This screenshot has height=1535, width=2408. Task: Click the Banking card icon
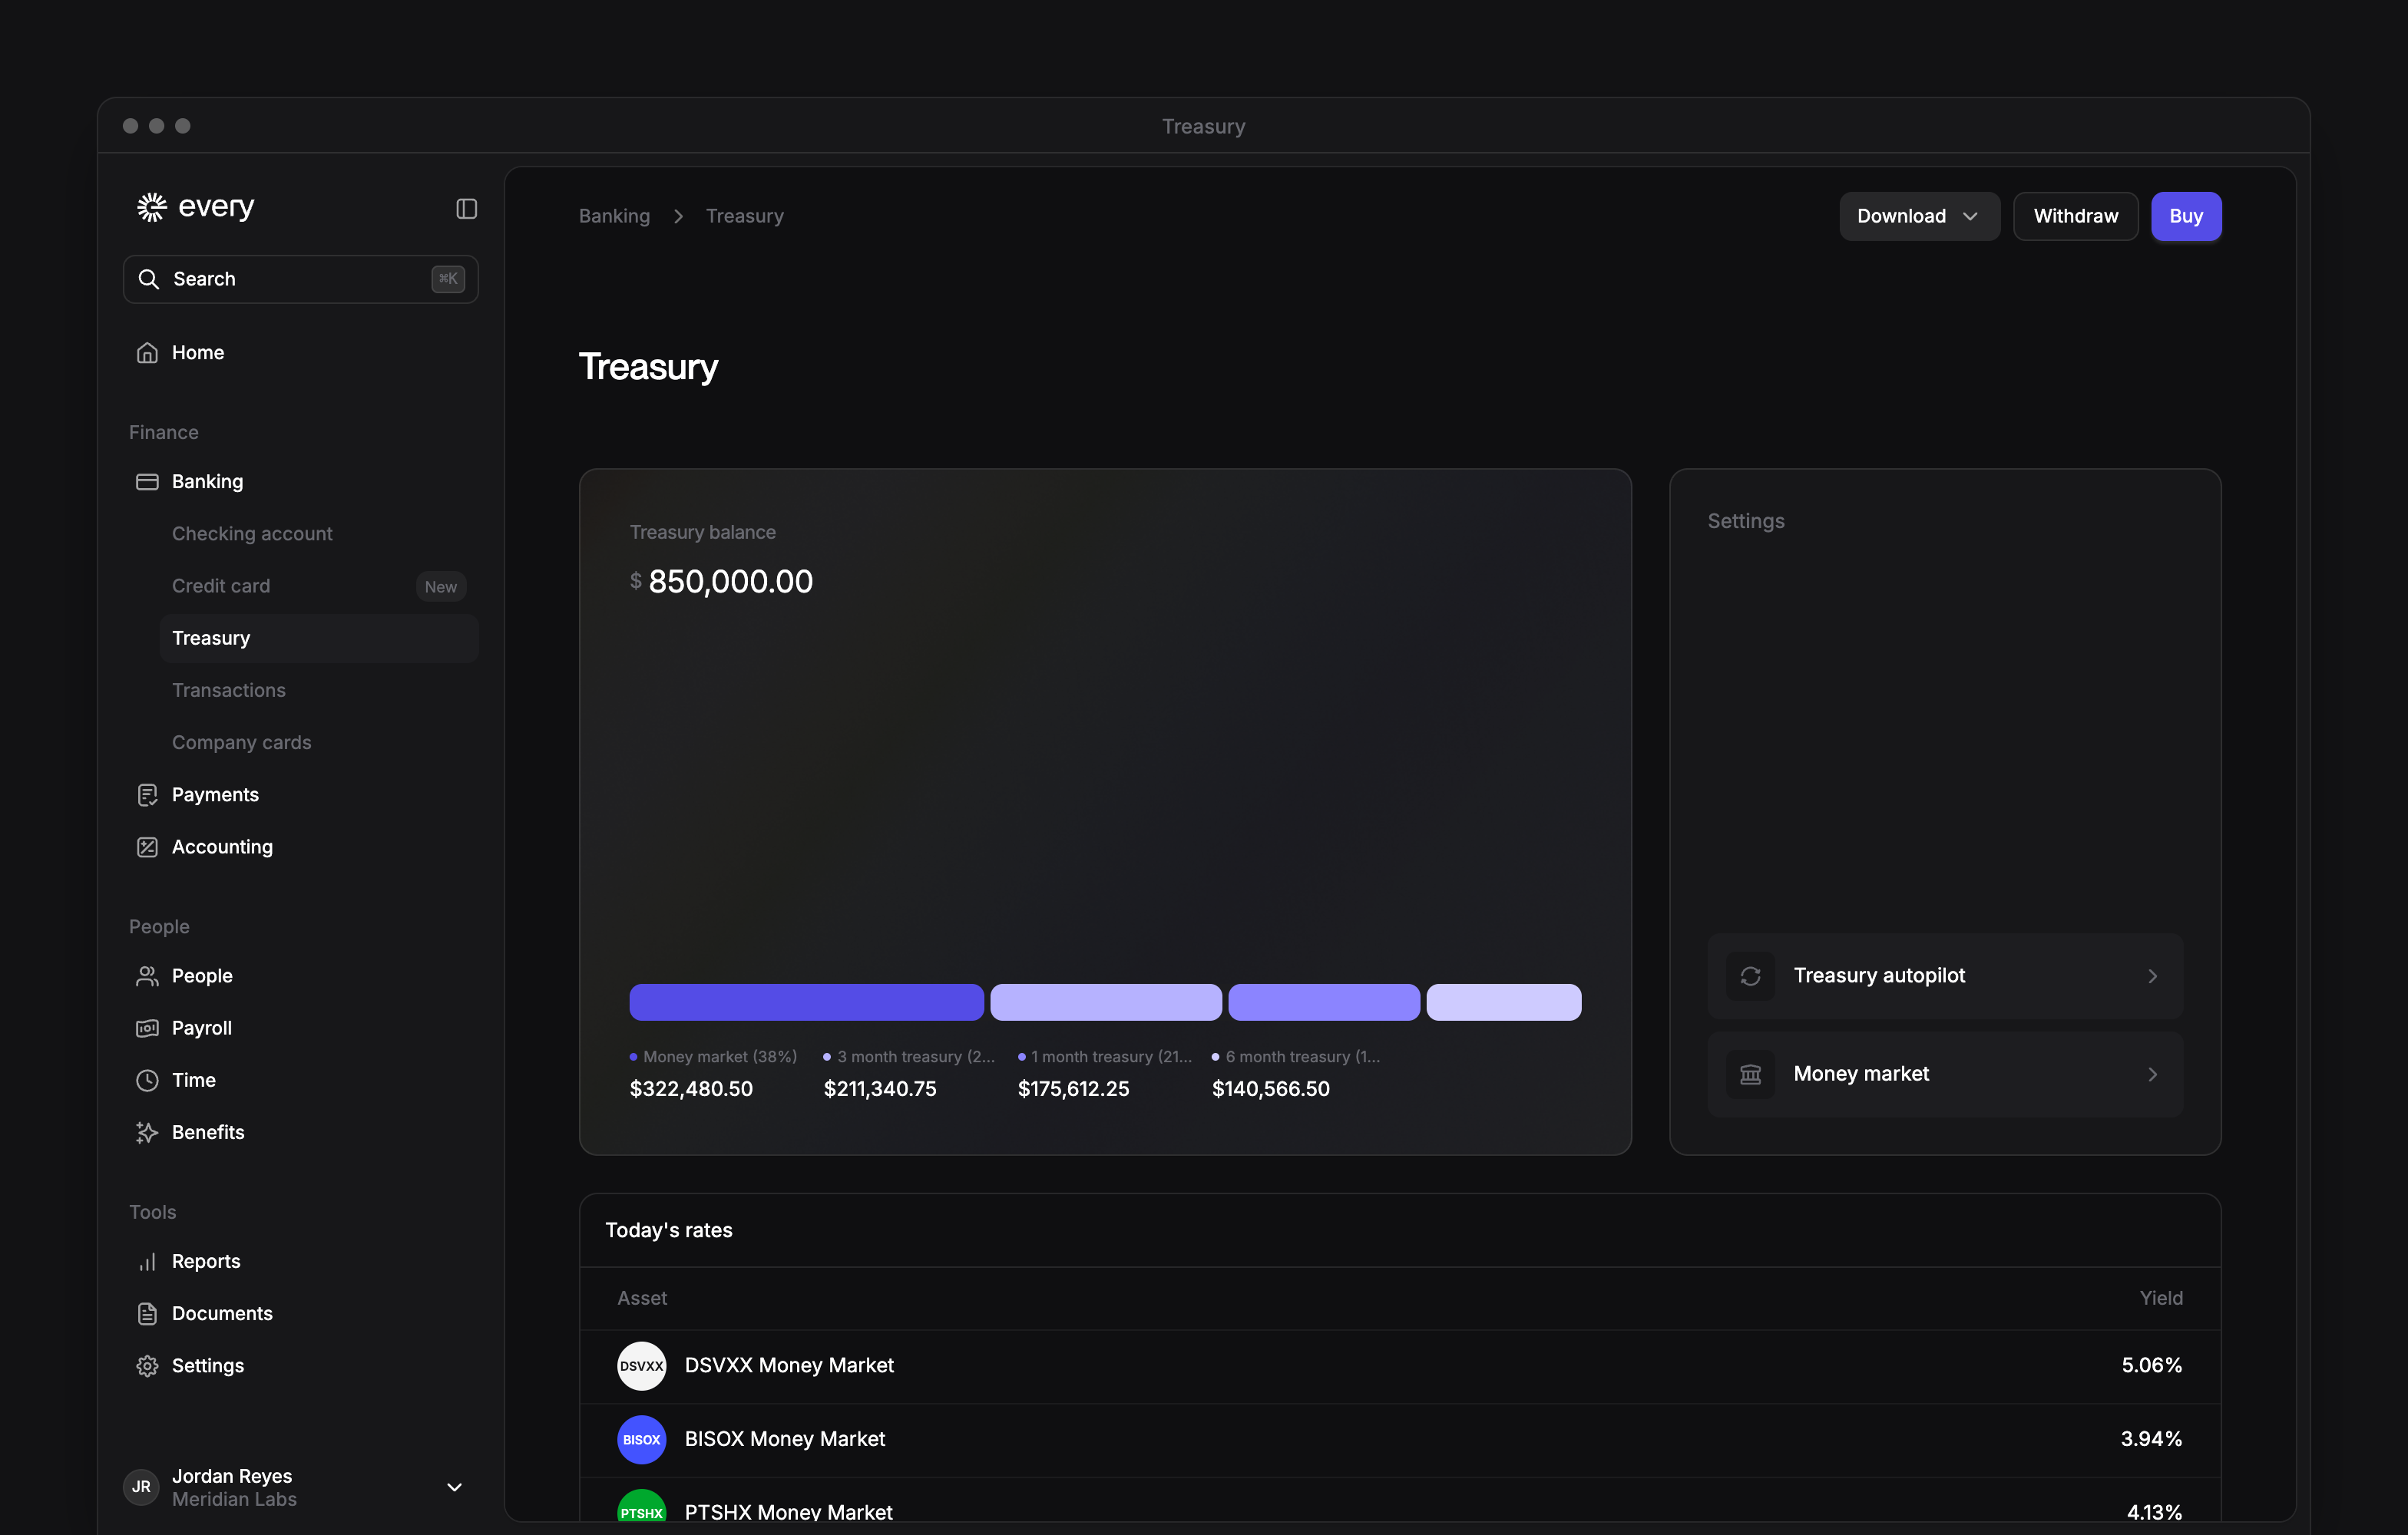(x=147, y=482)
